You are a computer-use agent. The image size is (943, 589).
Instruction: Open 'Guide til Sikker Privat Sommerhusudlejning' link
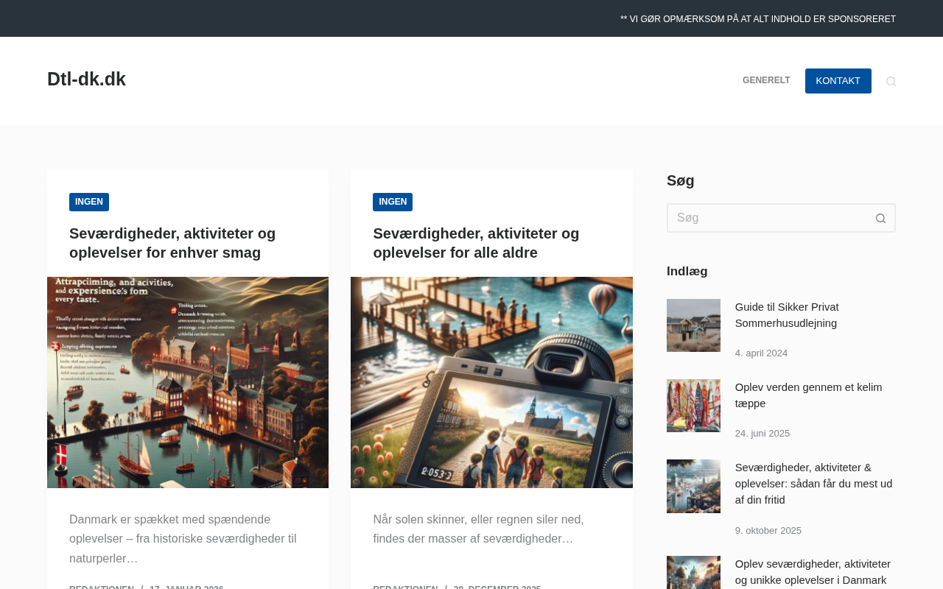787,315
